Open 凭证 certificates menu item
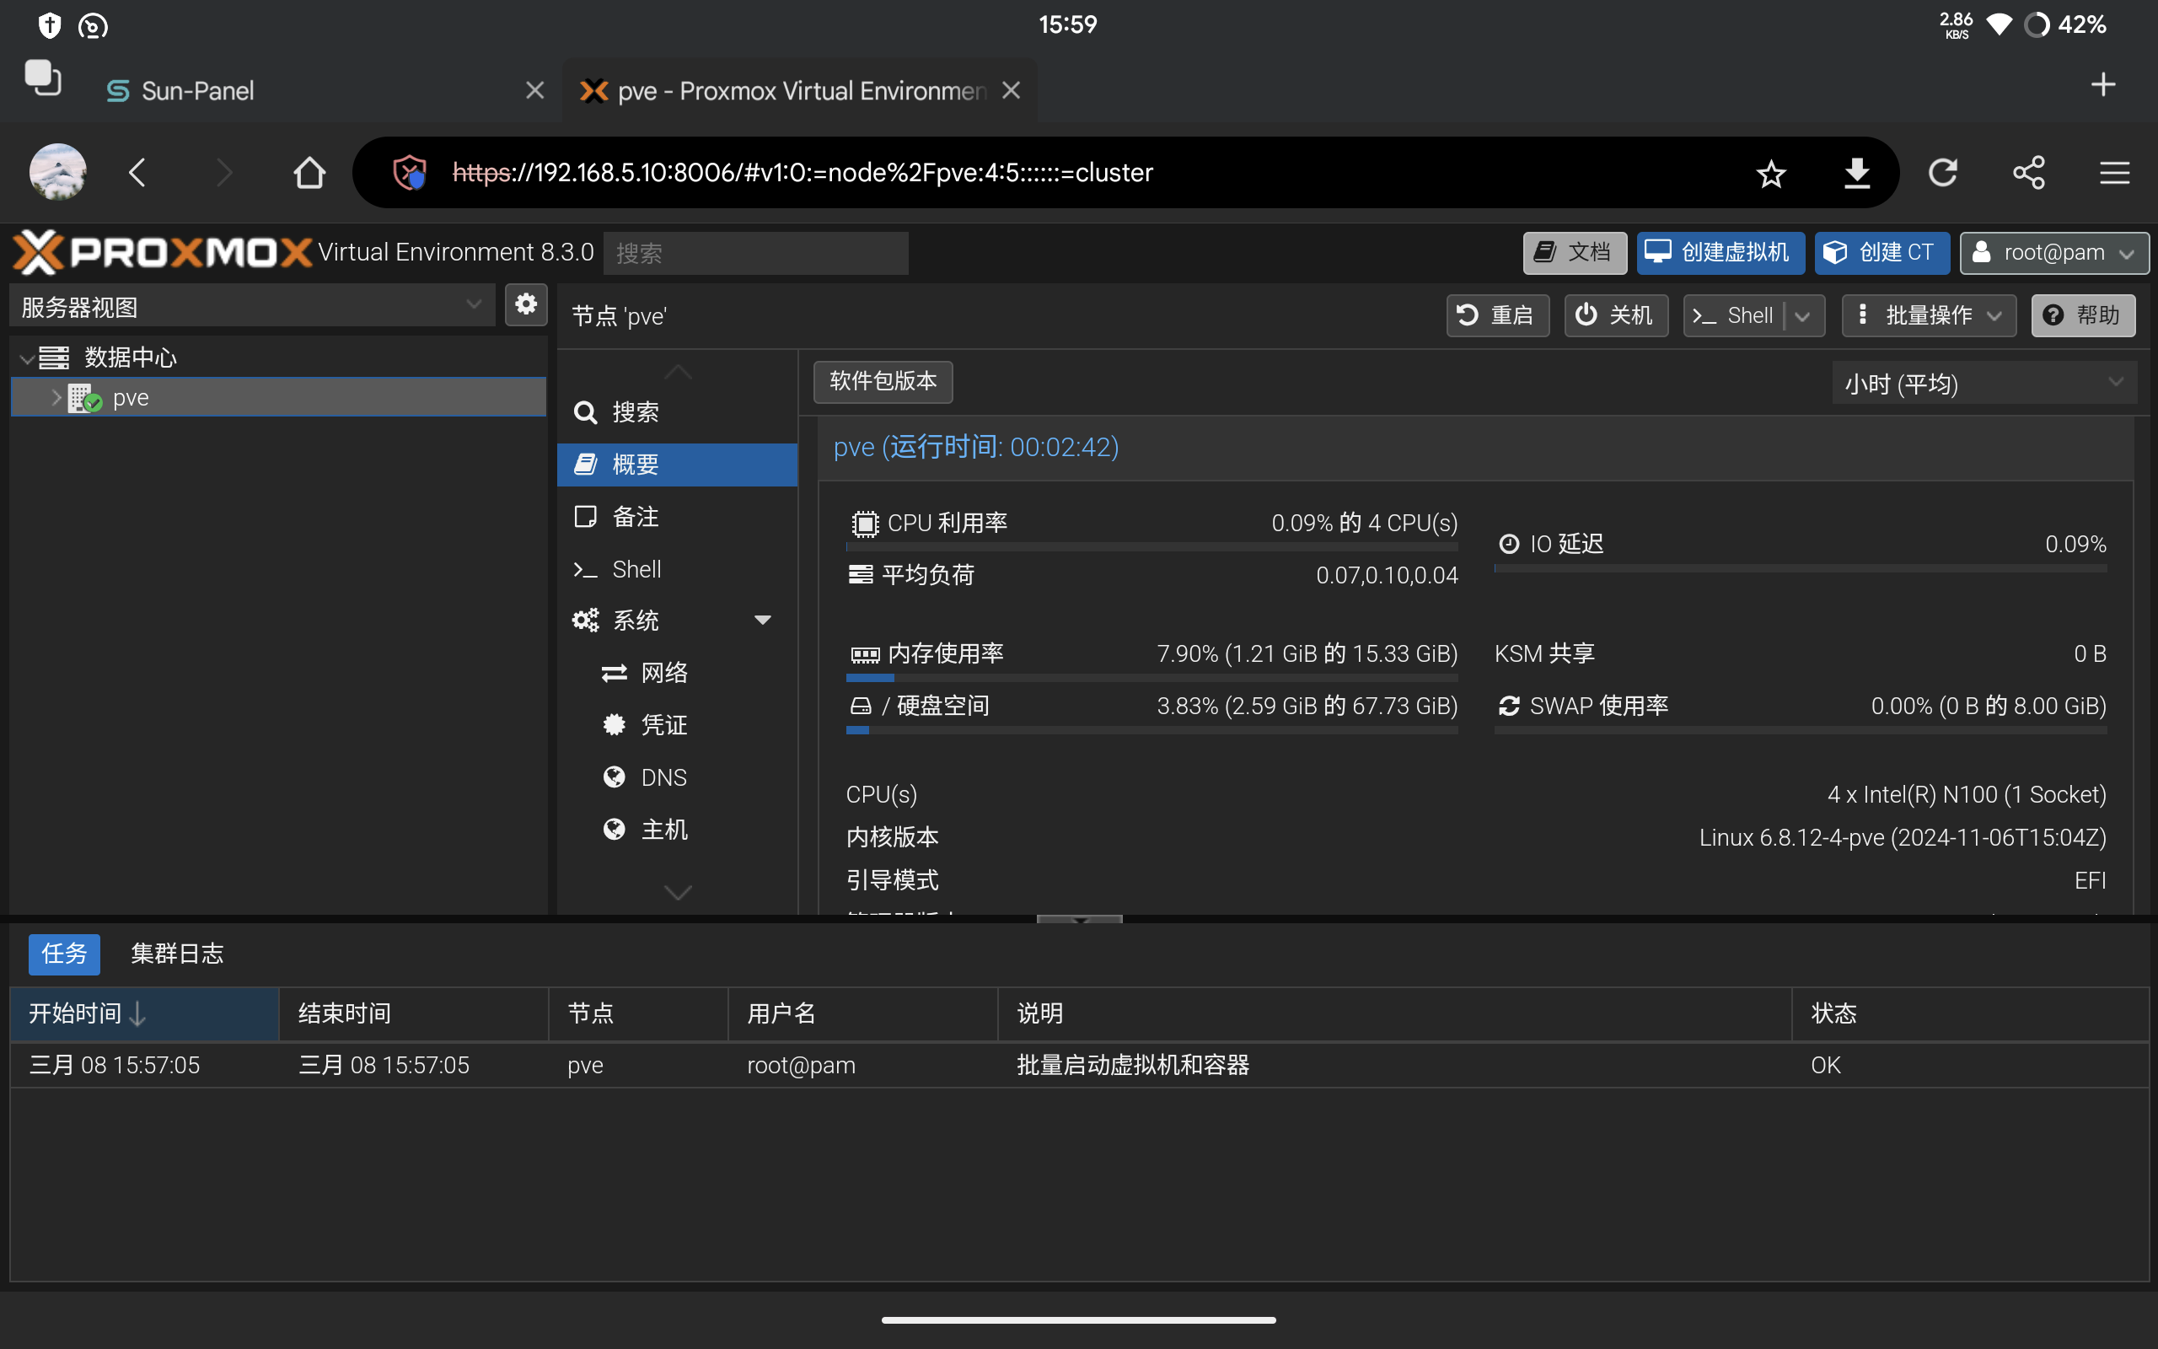Viewport: 2158px width, 1349px height. click(x=677, y=725)
